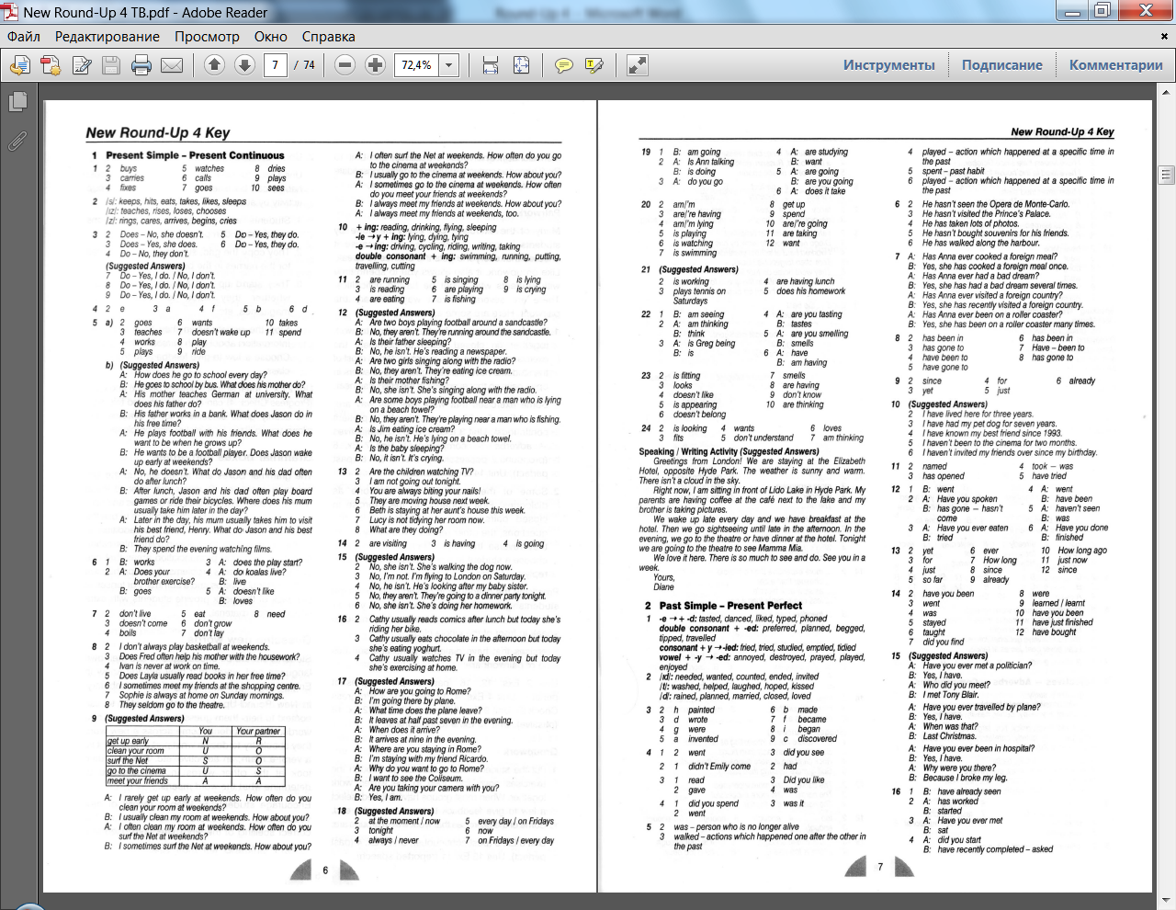
Task: Click the 'meet your friends' table row
Action: coord(195,781)
